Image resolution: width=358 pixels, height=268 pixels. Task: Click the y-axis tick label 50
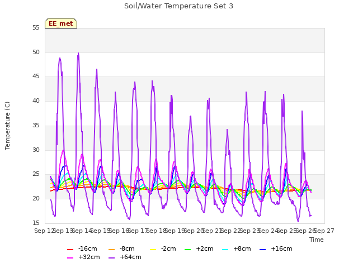[36, 52]
